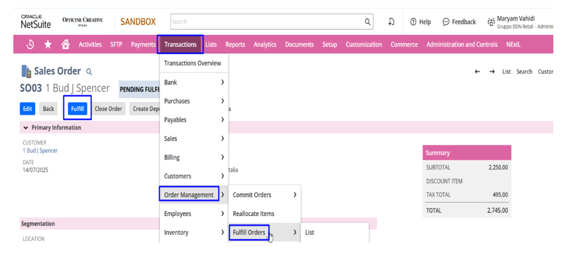Click the List link at top right
580x255 pixels.
pos(507,72)
